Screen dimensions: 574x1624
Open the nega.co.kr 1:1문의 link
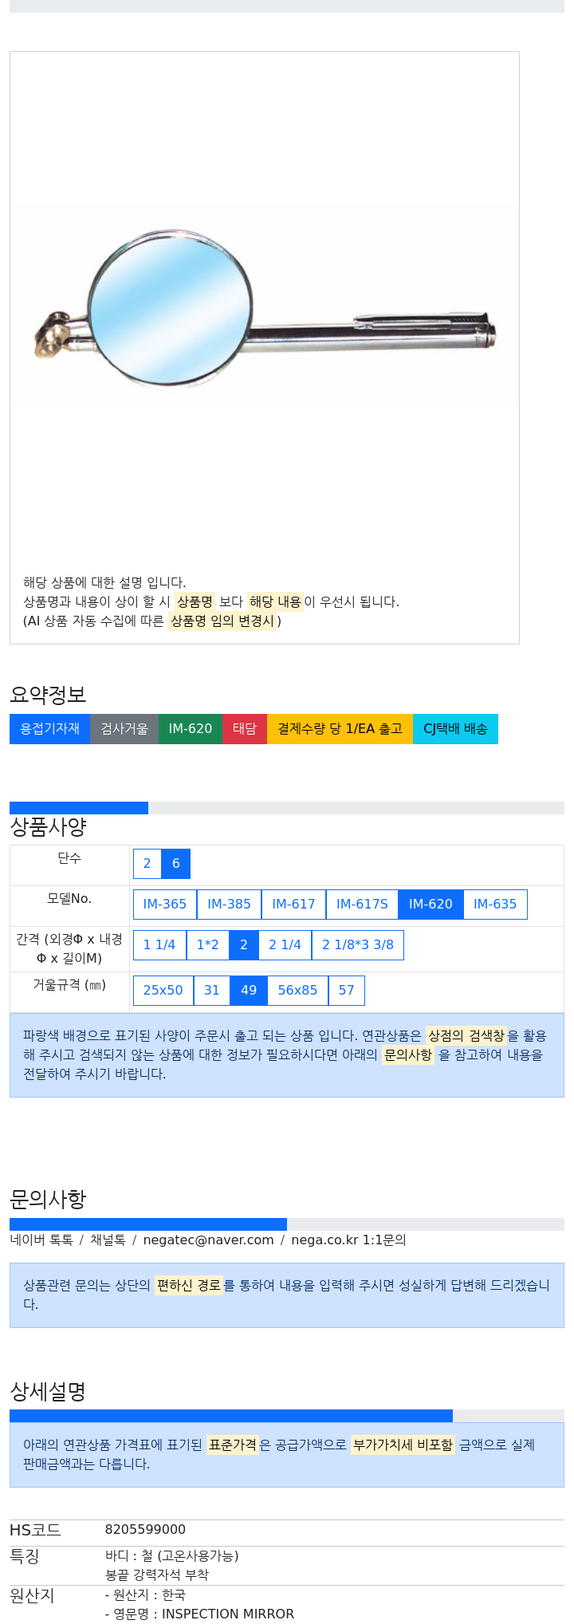pos(348,1240)
